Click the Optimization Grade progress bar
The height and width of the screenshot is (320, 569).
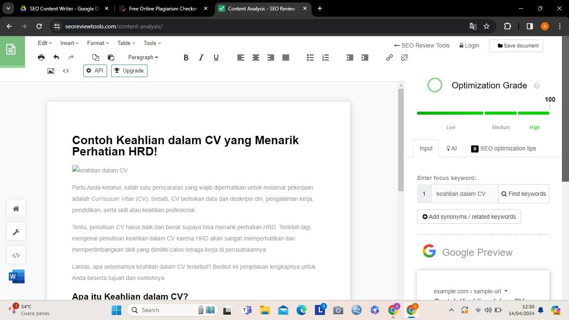[483, 113]
